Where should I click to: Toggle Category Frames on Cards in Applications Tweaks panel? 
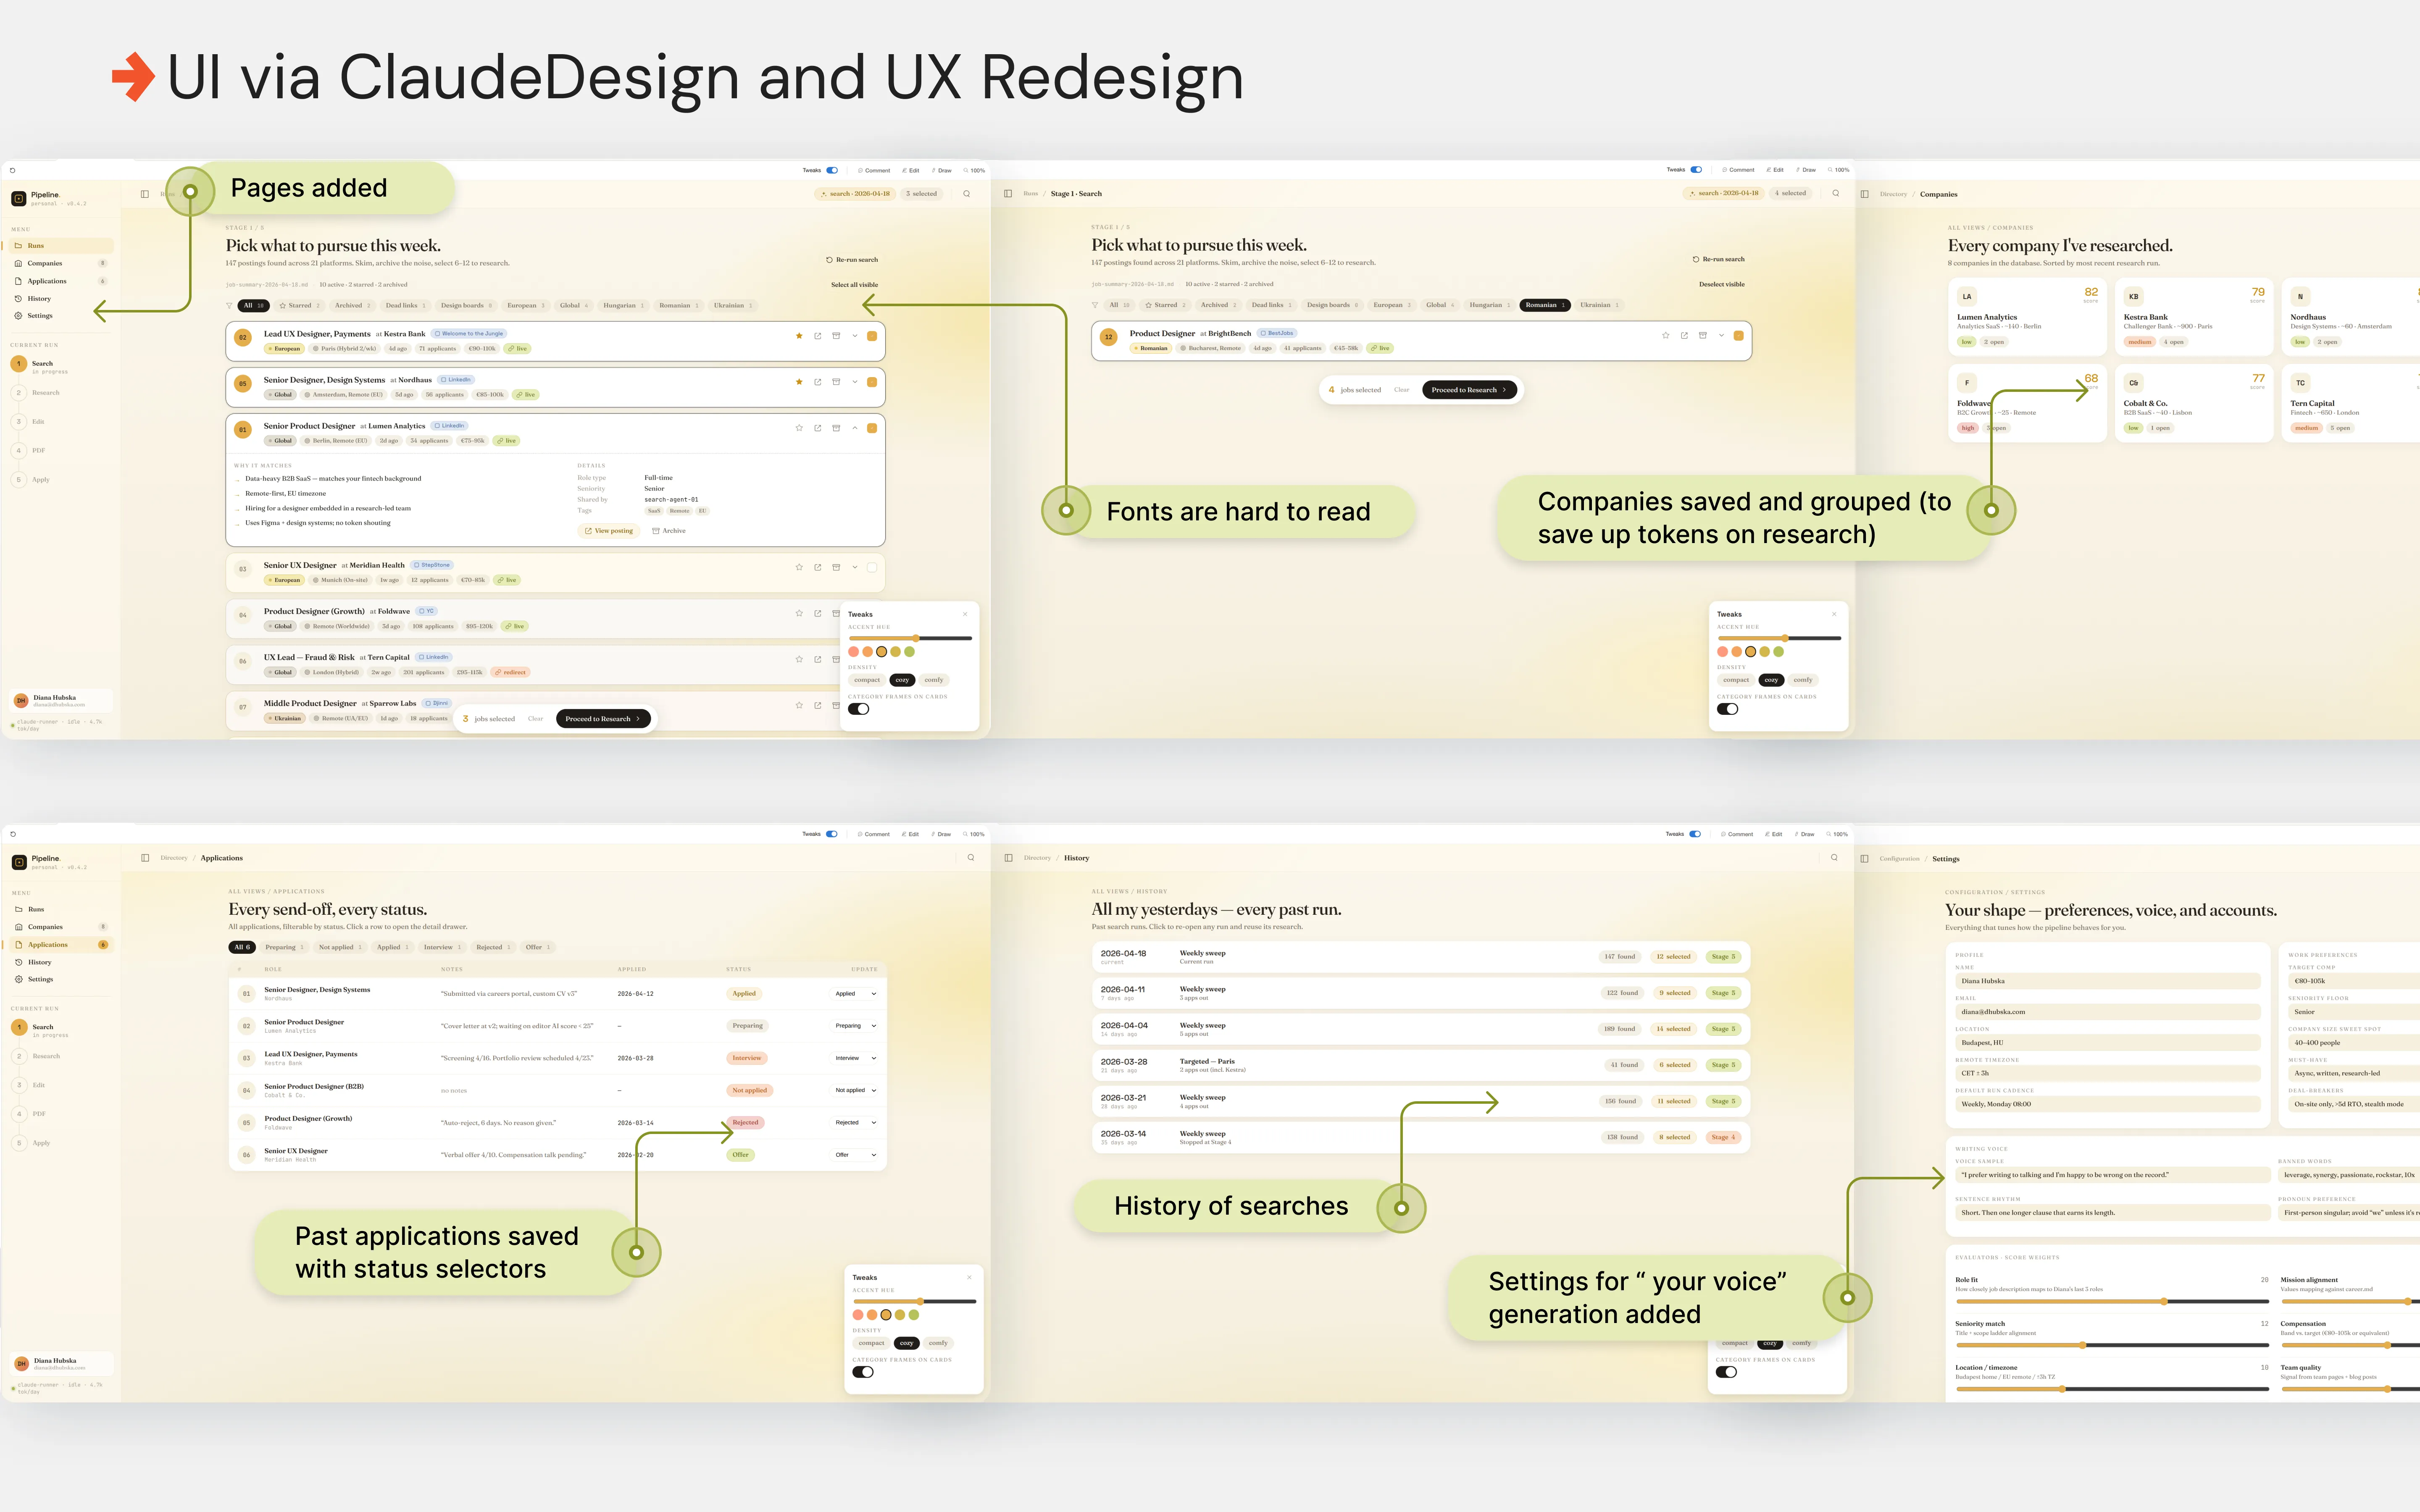(x=863, y=1372)
